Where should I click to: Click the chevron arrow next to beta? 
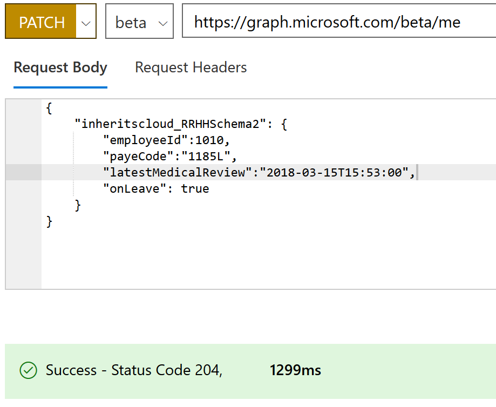pyautogui.click(x=162, y=23)
